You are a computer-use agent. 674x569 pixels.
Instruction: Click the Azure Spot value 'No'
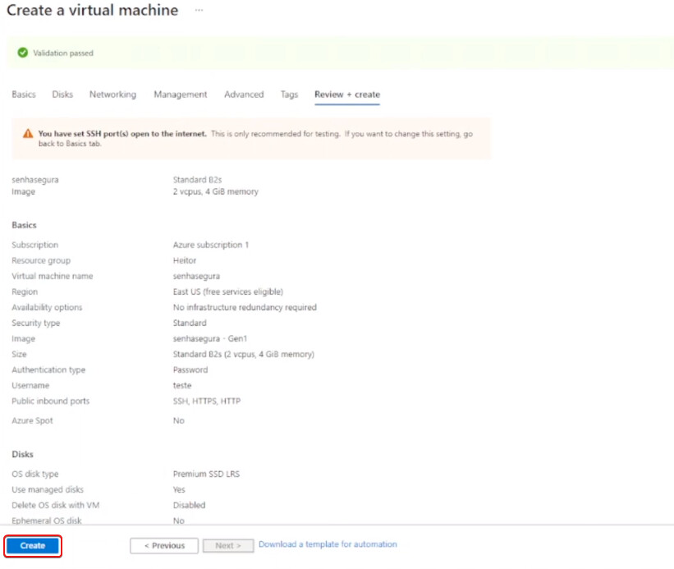pyautogui.click(x=178, y=420)
